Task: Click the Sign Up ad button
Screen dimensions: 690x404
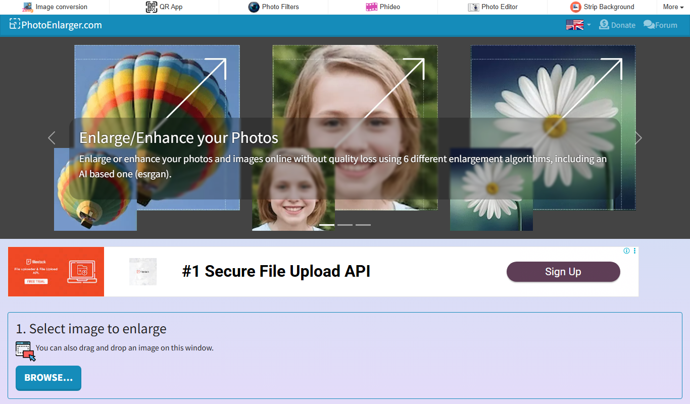Action: click(x=563, y=272)
